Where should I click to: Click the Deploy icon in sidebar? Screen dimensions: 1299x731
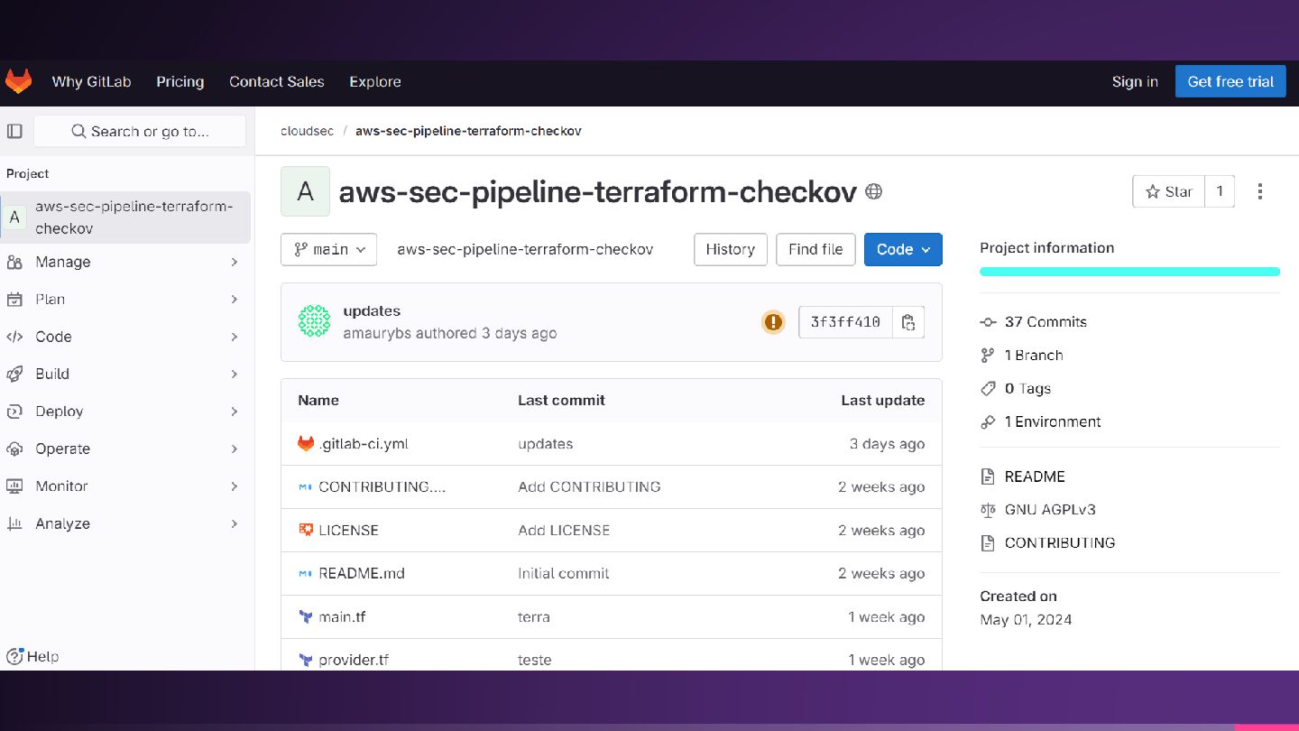tap(14, 412)
